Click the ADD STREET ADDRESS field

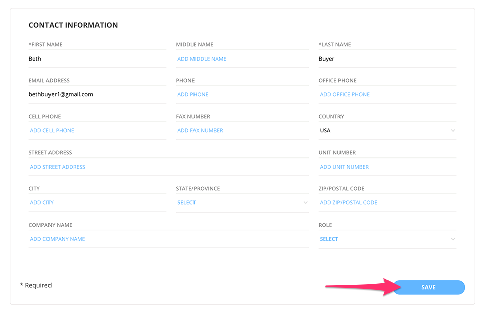(58, 167)
